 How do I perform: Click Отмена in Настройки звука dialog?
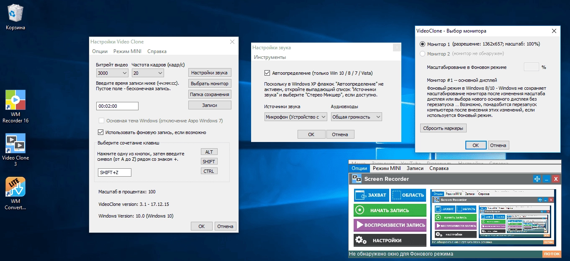(x=340, y=134)
